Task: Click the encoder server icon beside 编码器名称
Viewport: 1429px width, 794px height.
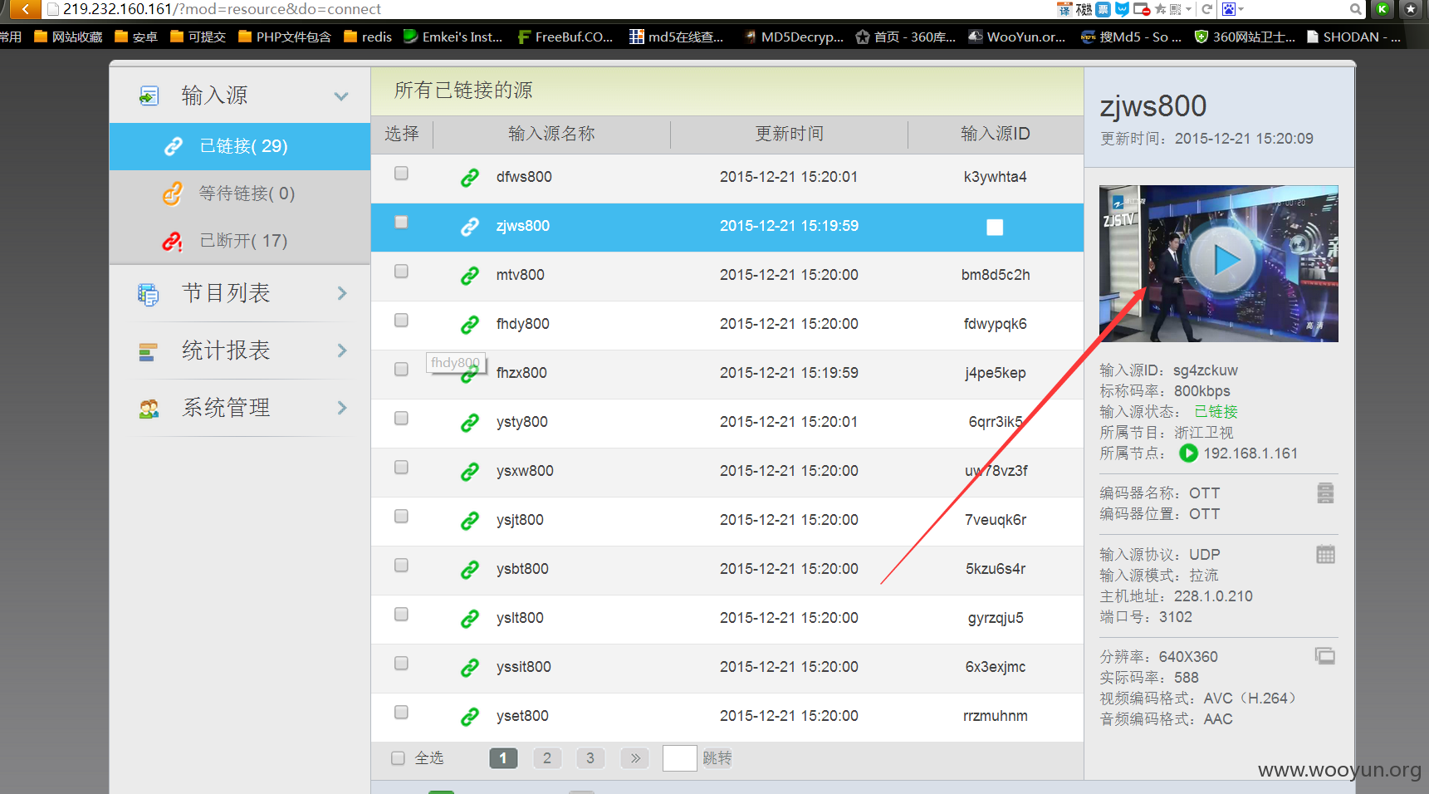Action: 1325,493
